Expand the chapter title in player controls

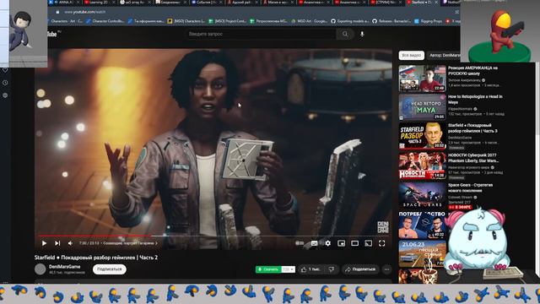(130, 243)
